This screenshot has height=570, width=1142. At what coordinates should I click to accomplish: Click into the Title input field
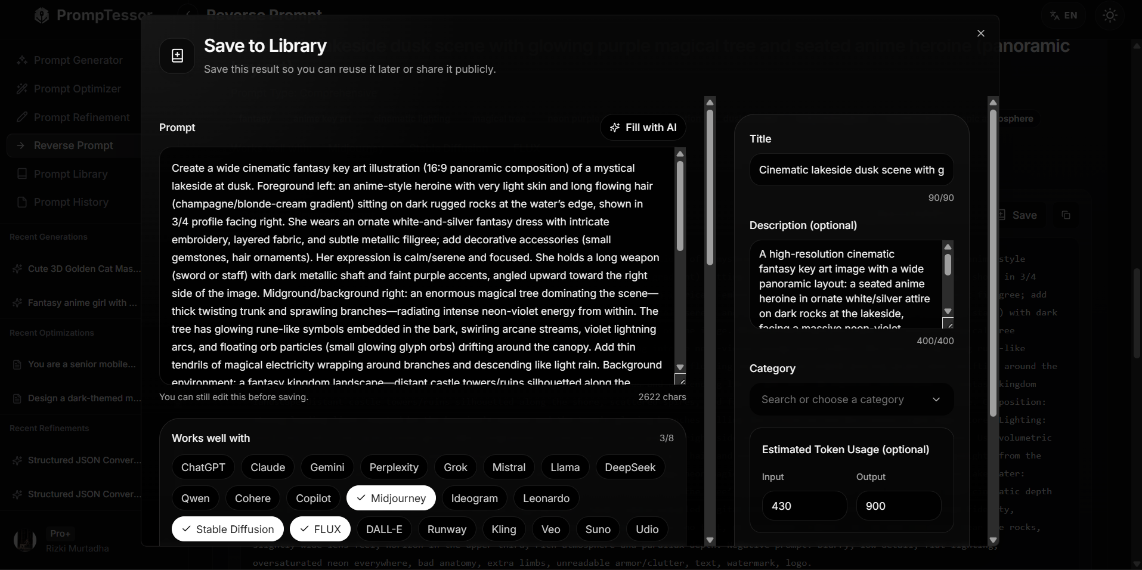coord(852,170)
